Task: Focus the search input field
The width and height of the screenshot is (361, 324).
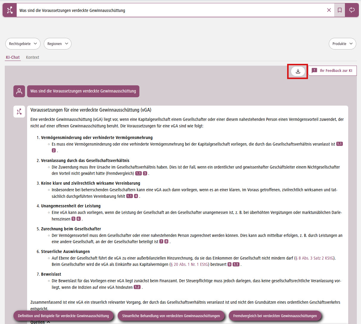Action: (170, 10)
